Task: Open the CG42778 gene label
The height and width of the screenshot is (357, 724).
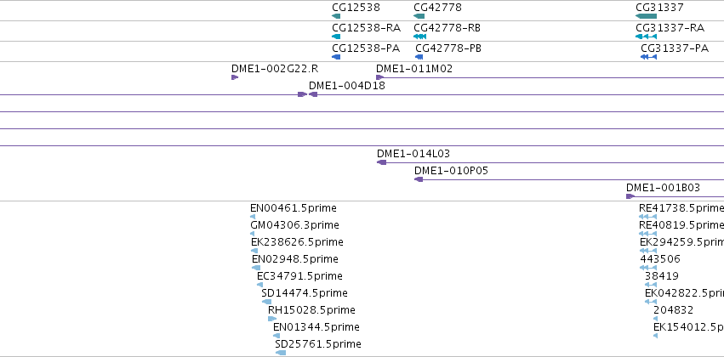Action: click(x=438, y=8)
